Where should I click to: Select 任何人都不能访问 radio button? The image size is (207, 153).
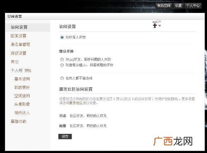tap(62, 78)
